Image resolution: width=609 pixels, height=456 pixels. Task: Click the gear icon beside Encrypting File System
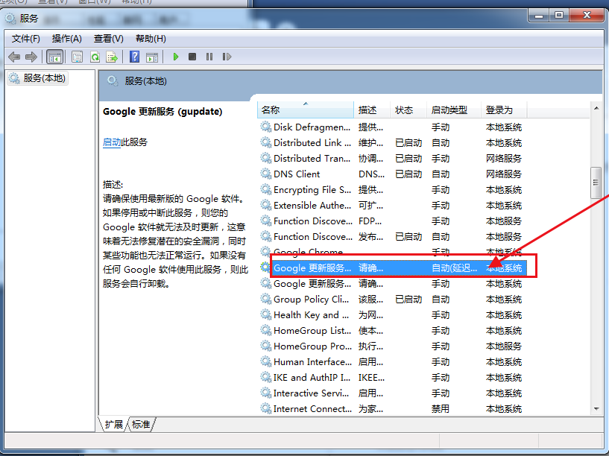[265, 189]
